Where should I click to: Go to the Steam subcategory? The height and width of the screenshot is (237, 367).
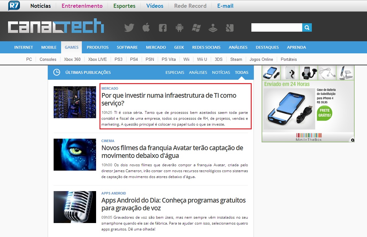click(236, 59)
